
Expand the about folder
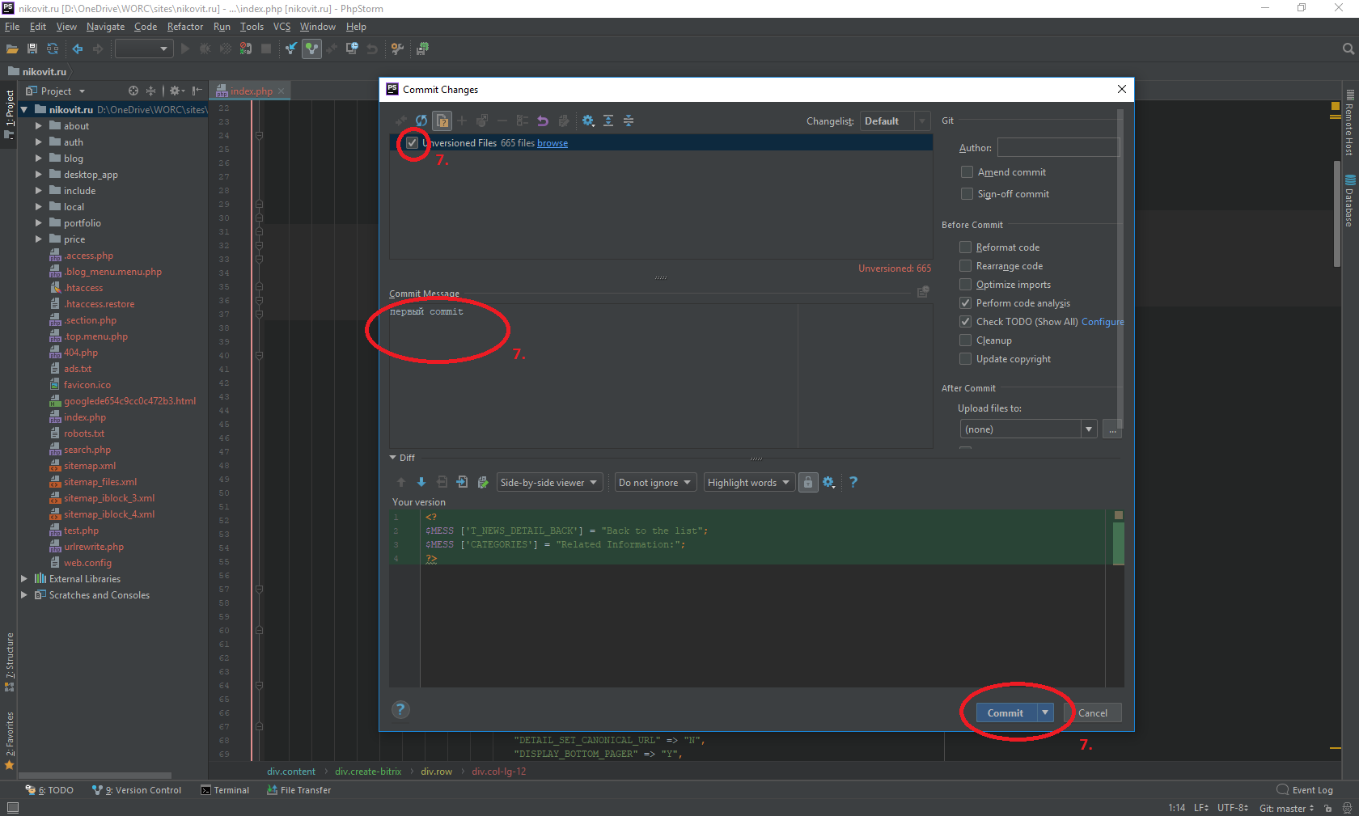[38, 126]
